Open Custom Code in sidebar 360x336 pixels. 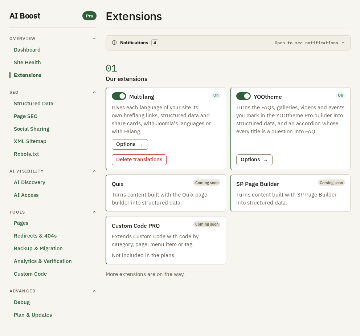tap(30, 274)
